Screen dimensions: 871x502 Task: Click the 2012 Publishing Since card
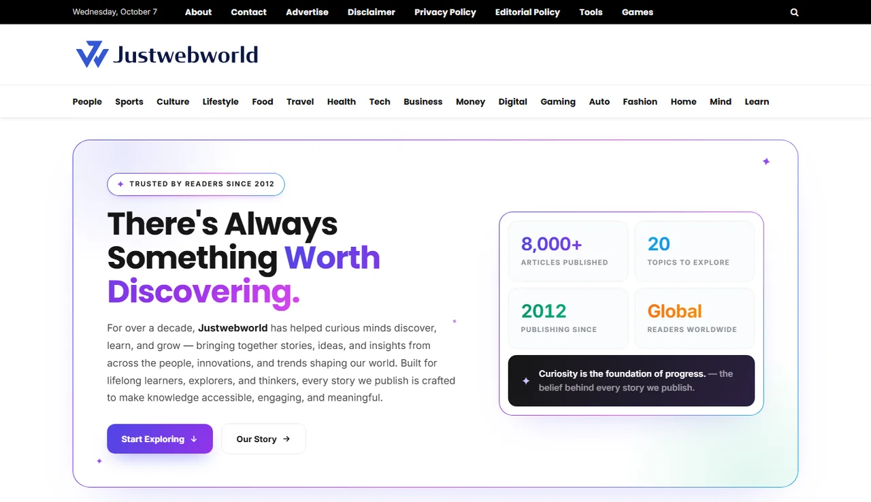[x=568, y=318]
